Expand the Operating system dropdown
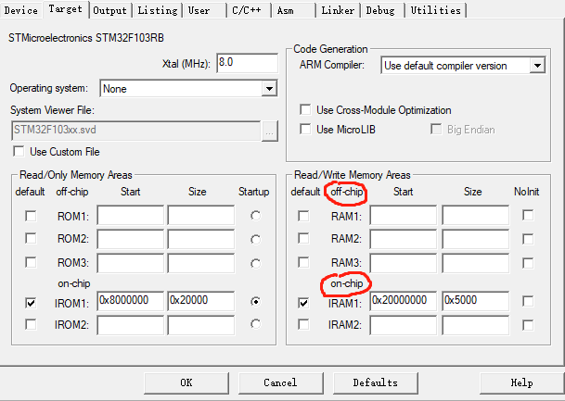 pos(269,89)
